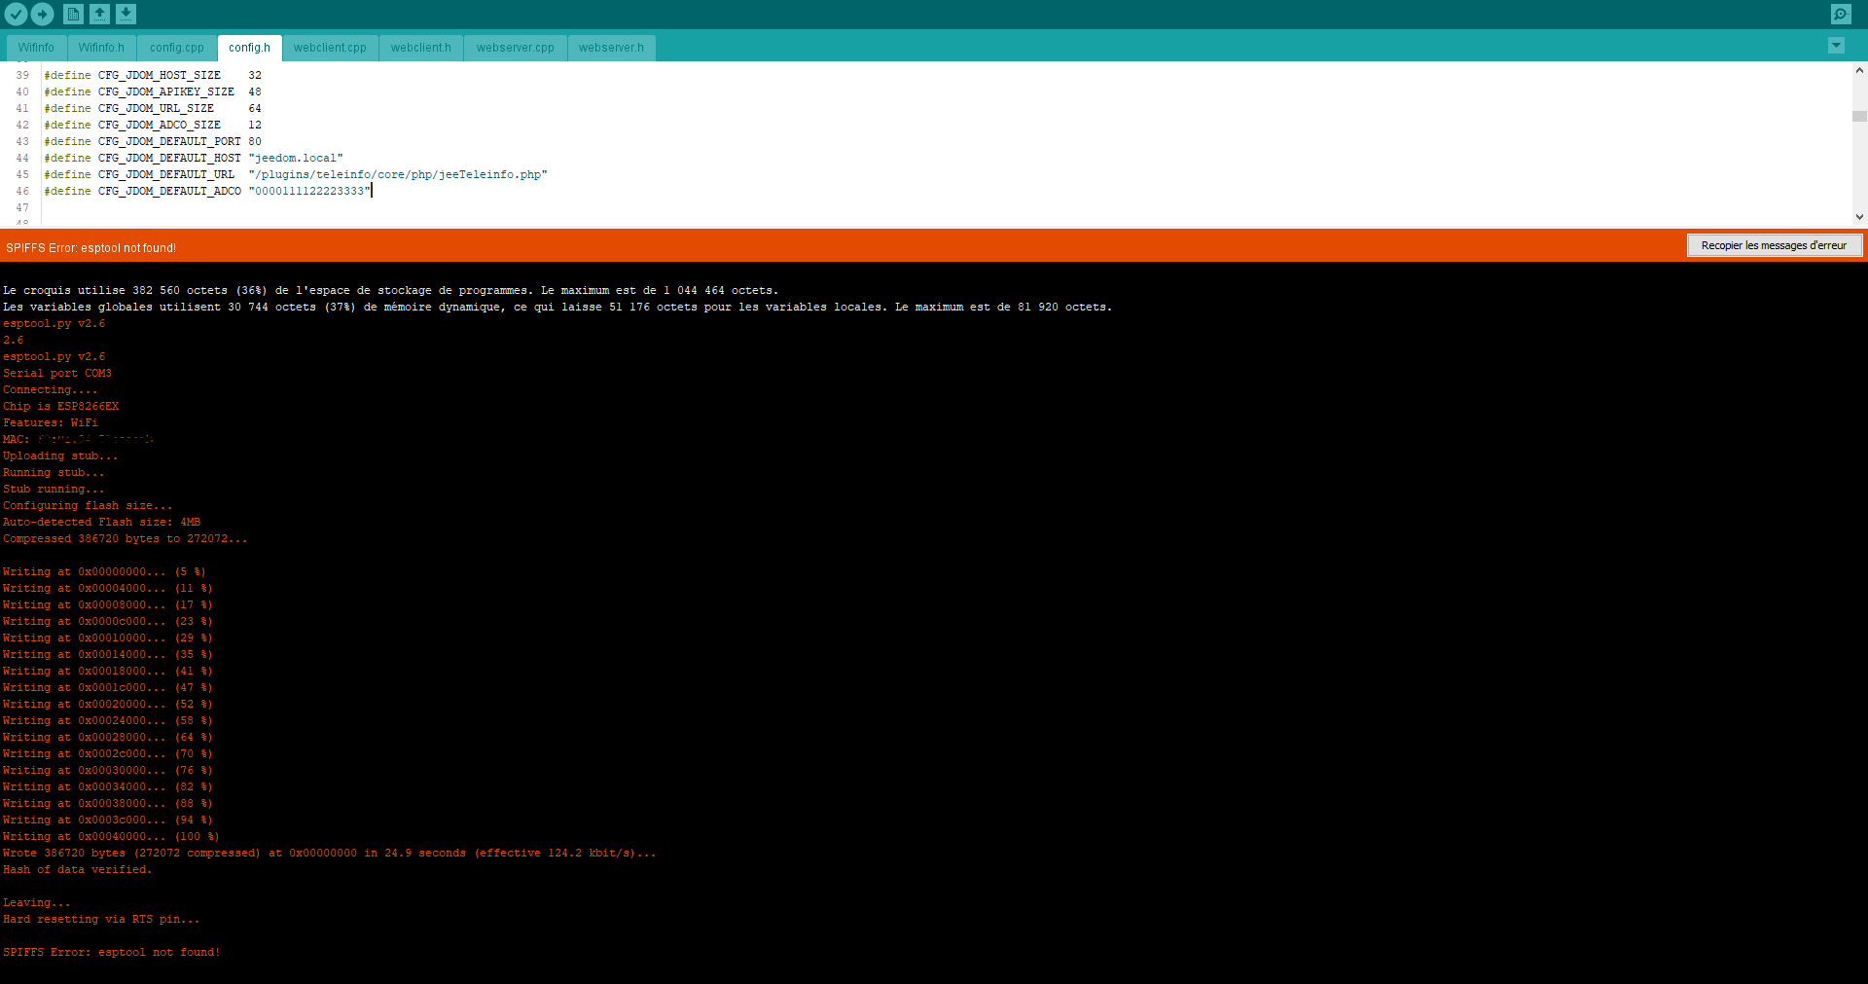This screenshot has width=1868, height=984.
Task: Open a sketch with the Open icon
Action: tap(99, 14)
